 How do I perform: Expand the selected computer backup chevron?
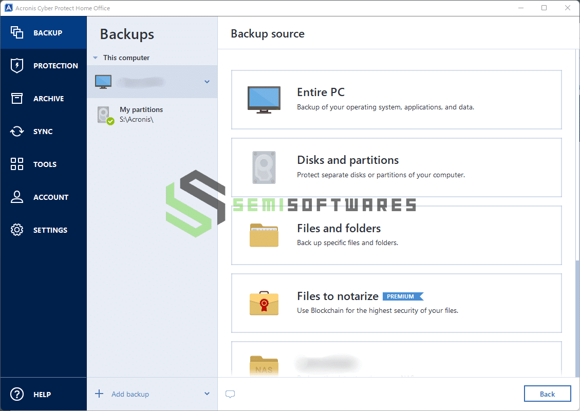click(207, 82)
